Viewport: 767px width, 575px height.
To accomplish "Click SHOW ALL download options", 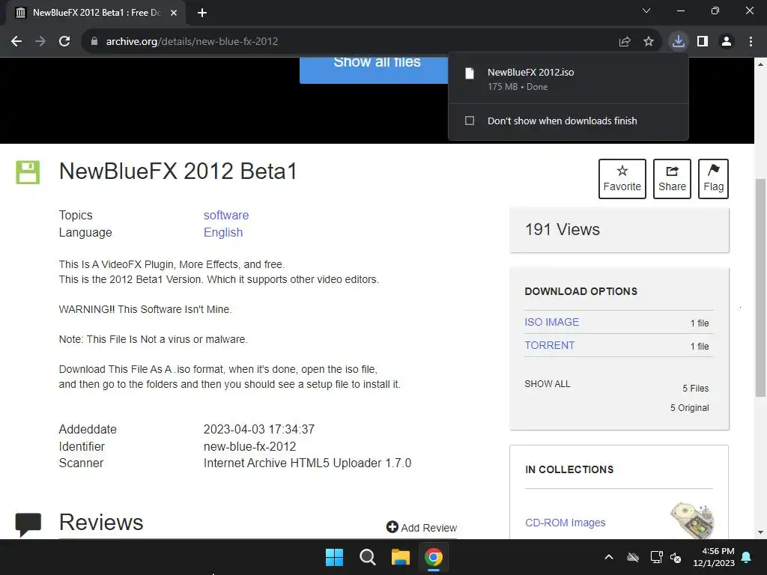I will click(548, 384).
